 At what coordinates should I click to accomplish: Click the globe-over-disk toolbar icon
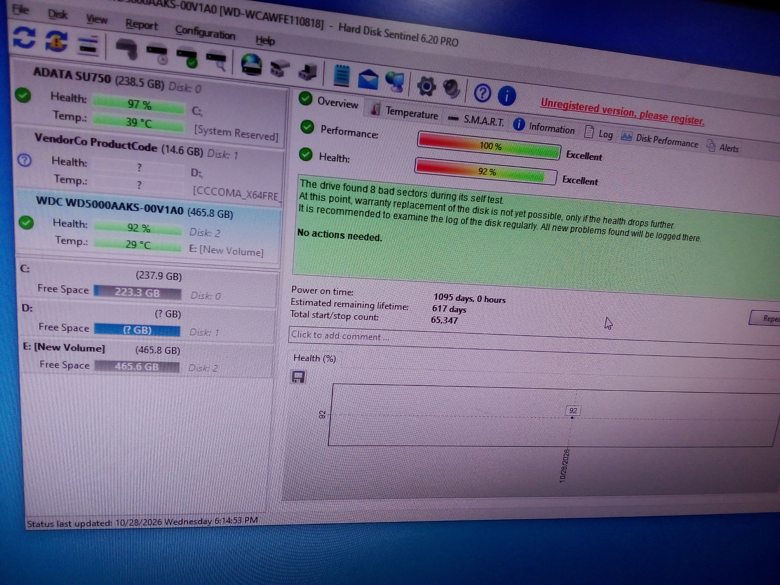tap(251, 65)
